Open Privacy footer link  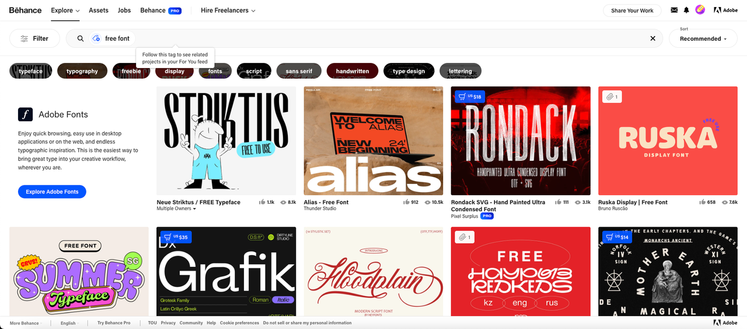pos(168,323)
